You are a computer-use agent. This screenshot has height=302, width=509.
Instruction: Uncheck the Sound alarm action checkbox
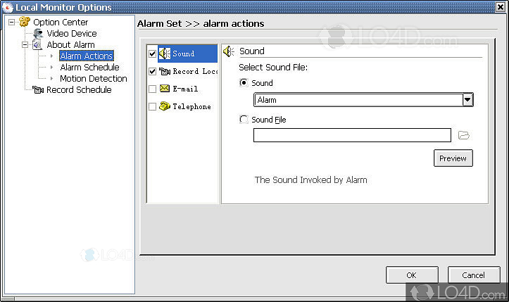[152, 54]
